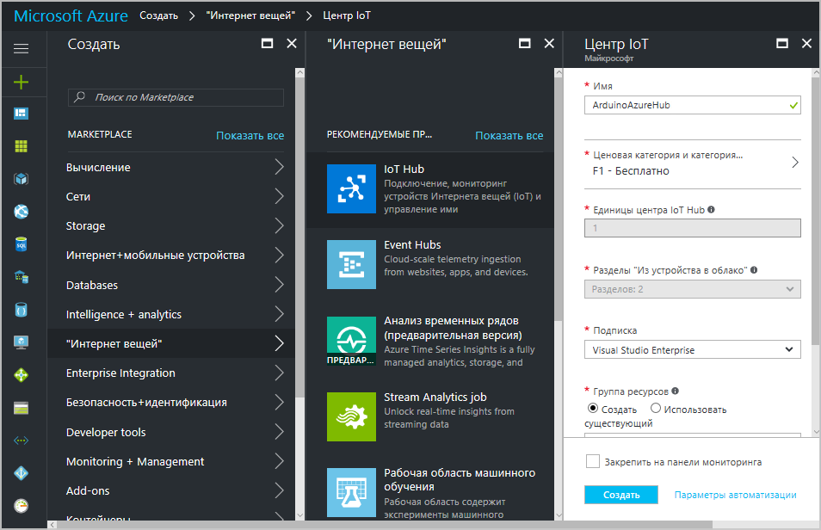Viewport: 821px width, 530px height.
Task: Open All resources grid icon
Action: point(21,146)
